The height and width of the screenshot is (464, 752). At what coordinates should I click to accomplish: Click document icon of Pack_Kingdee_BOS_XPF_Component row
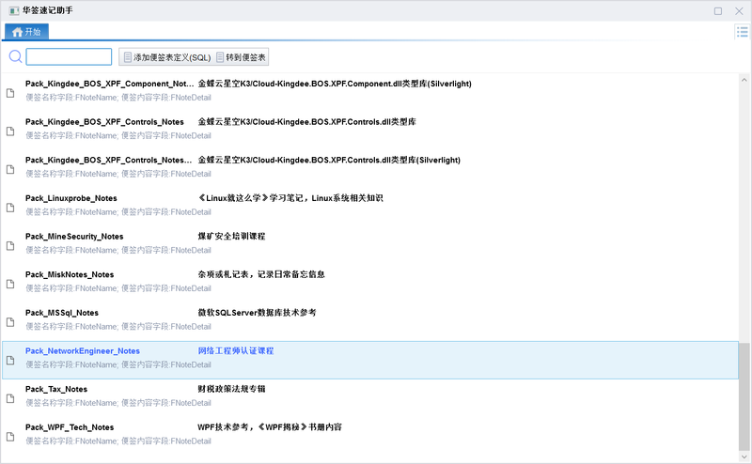point(10,93)
